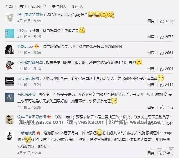Image resolution: width=179 pixels, height=158 pixels.
Task: Click 无节操机械师's car avatar thumbnail
Action: tap(10, 81)
